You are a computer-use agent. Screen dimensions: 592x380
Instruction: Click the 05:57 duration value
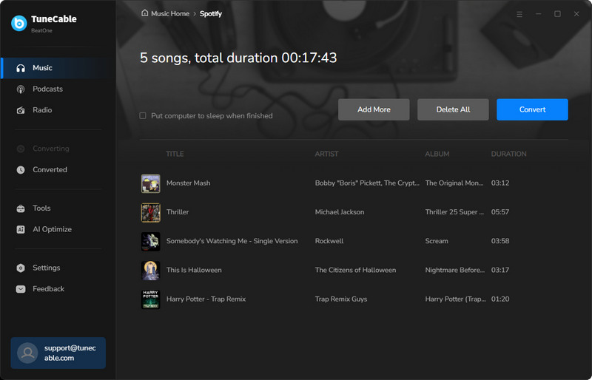500,212
